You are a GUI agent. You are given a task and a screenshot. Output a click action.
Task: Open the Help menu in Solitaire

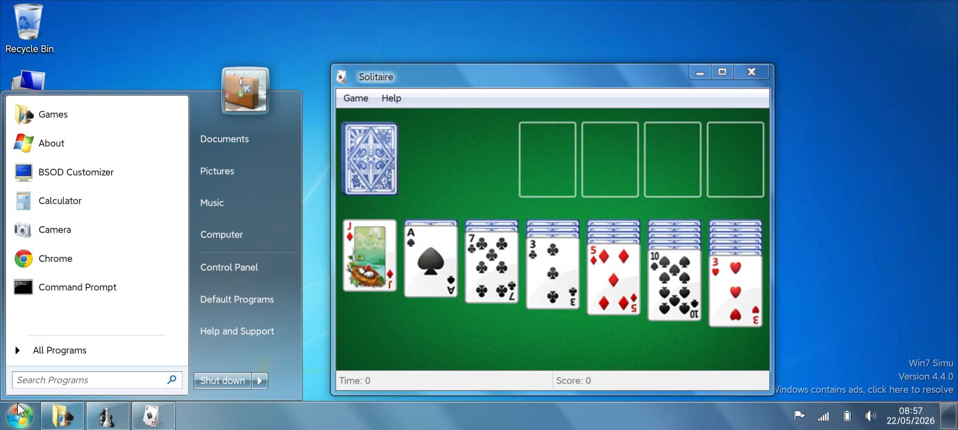tap(391, 98)
